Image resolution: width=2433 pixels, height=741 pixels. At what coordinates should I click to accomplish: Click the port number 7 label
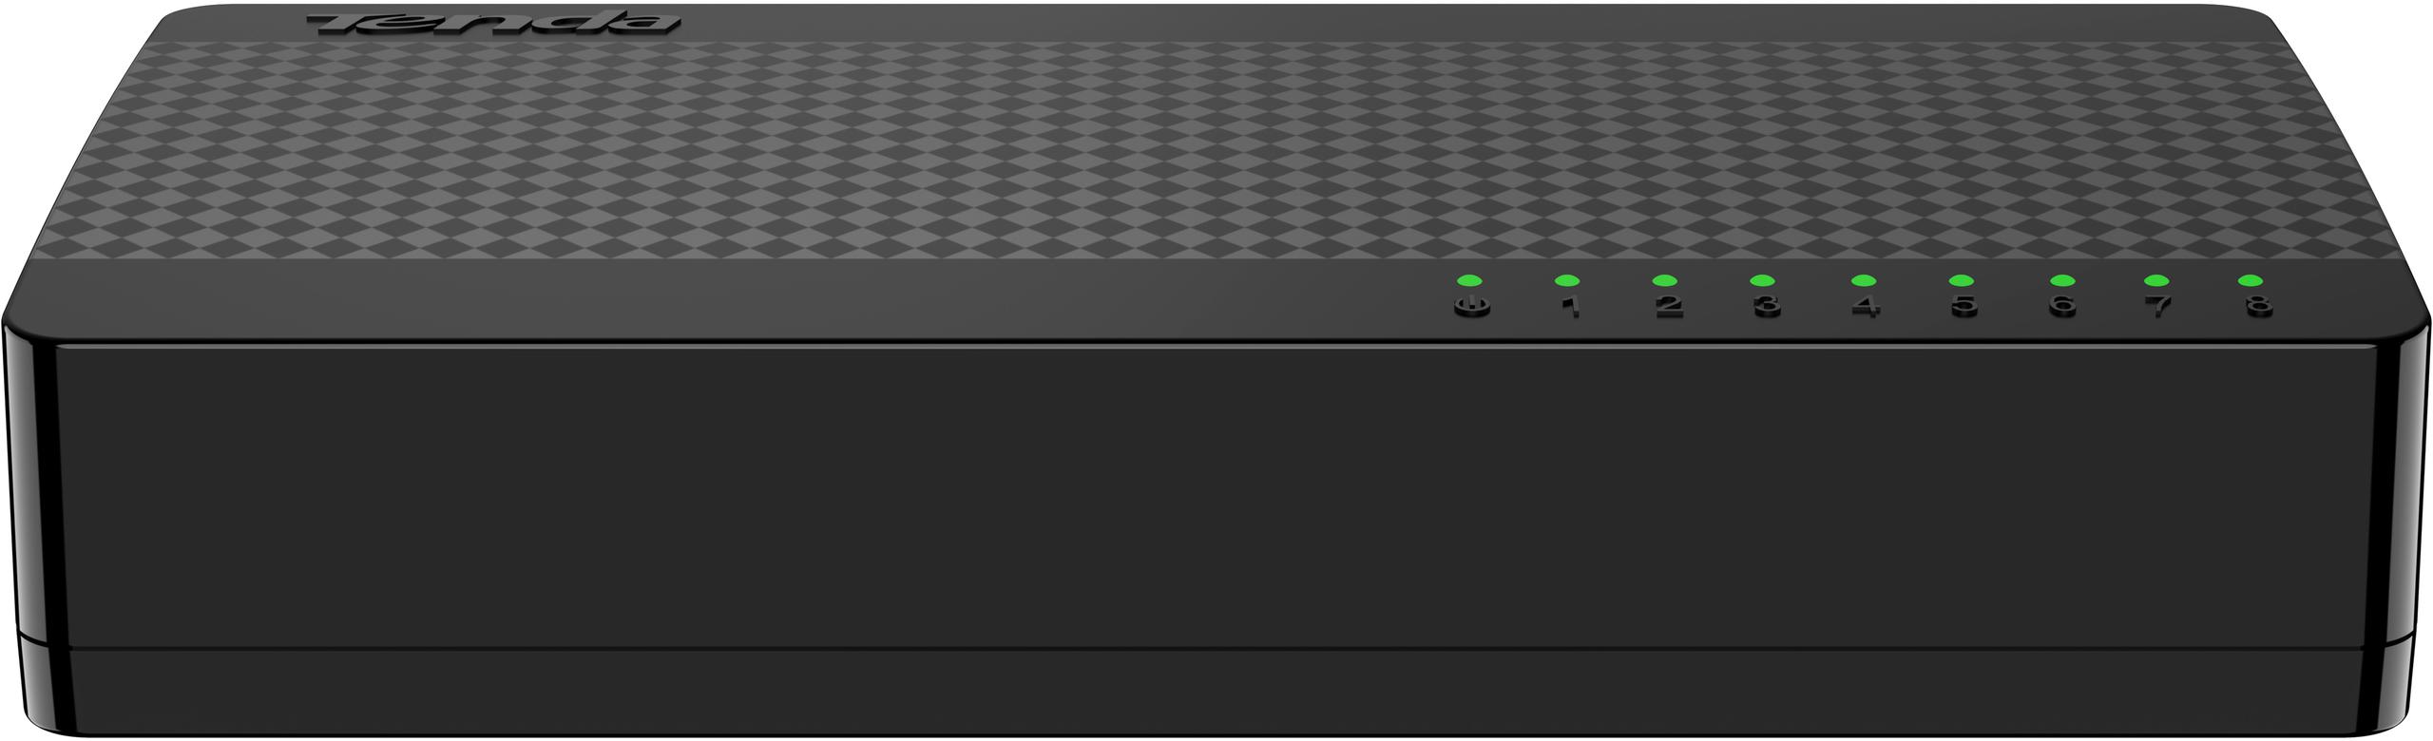[x=2160, y=307]
